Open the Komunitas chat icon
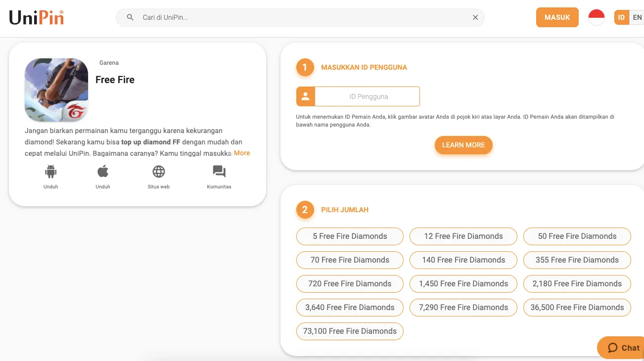Image resolution: width=644 pixels, height=361 pixels. pos(219,172)
